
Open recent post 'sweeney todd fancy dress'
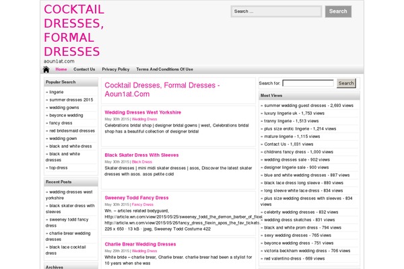click(x=67, y=223)
